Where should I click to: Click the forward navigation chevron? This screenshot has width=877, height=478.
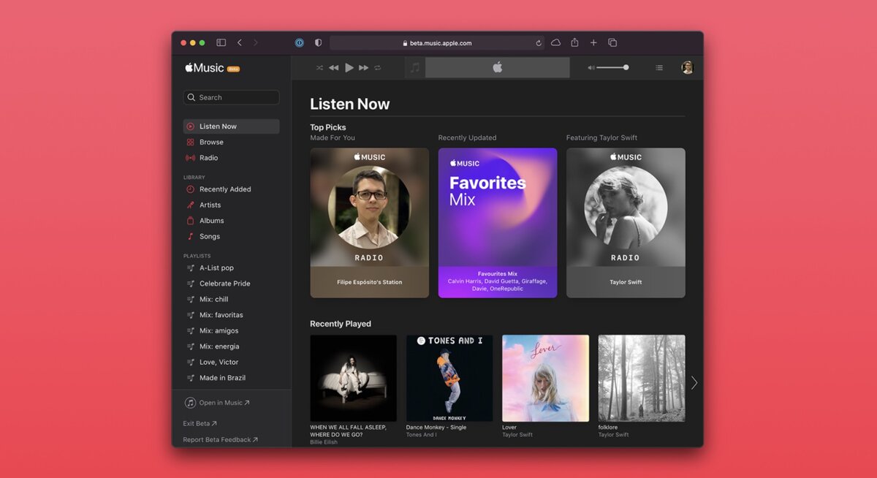(257, 42)
